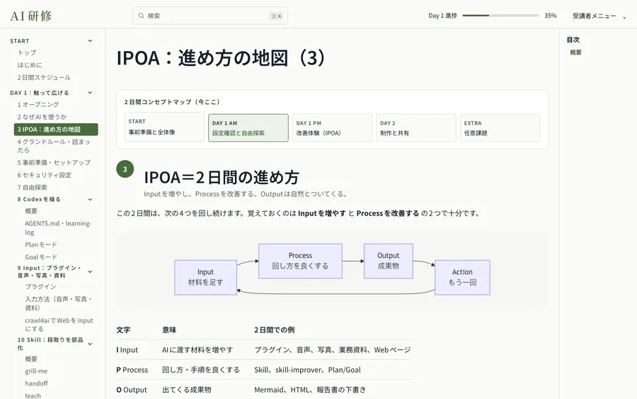Click the green step 3 badge
This screenshot has height=399, width=637.
(x=125, y=169)
